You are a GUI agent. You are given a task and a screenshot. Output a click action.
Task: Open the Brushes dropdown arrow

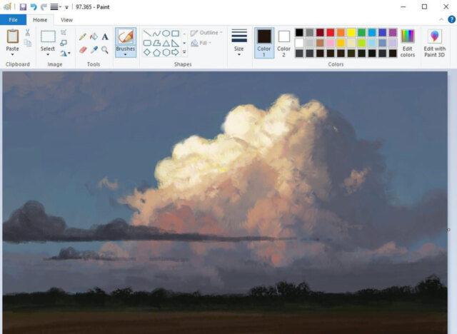click(x=126, y=54)
